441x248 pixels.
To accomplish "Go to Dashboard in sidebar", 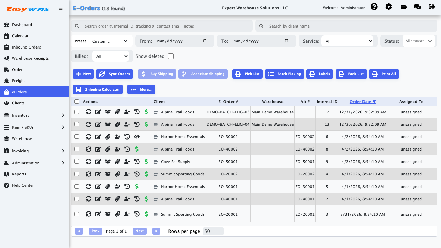I will [x=34, y=25].
